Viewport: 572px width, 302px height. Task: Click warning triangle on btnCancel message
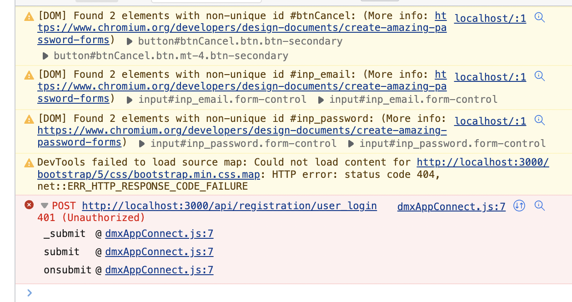(x=29, y=17)
